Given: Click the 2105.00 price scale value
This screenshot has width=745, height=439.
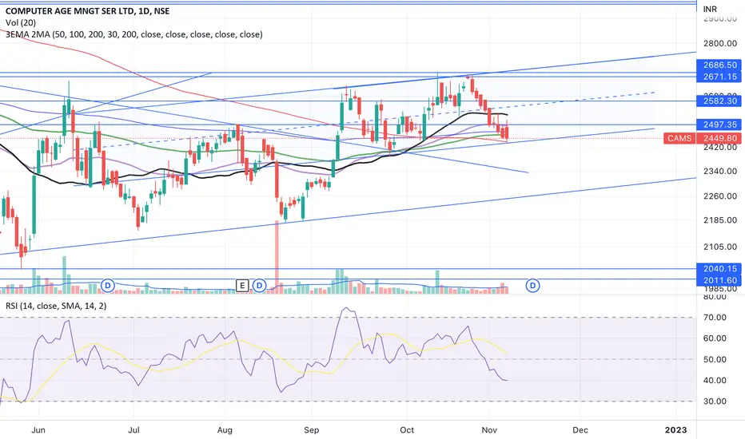Looking at the screenshot, I should pos(719,247).
